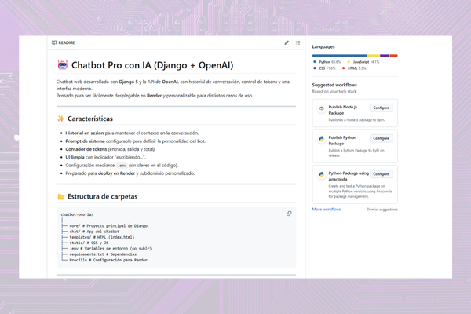This screenshot has height=314, width=471.
Task: Click the Chatbot Pro con IA heading
Action: [152, 65]
